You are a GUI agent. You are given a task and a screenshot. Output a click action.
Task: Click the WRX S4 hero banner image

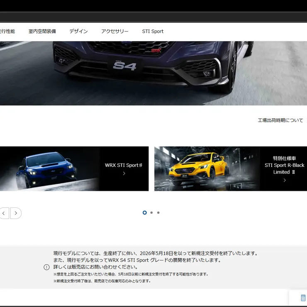153,73
